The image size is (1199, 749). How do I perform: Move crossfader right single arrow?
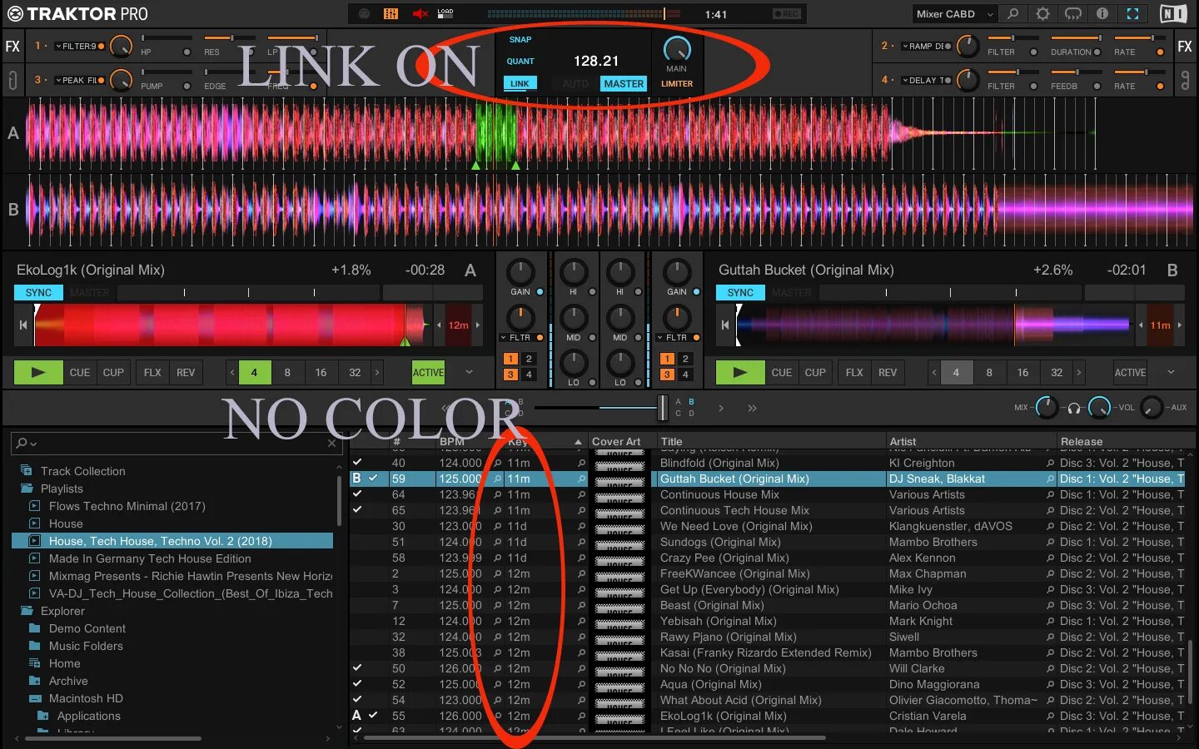coord(721,408)
